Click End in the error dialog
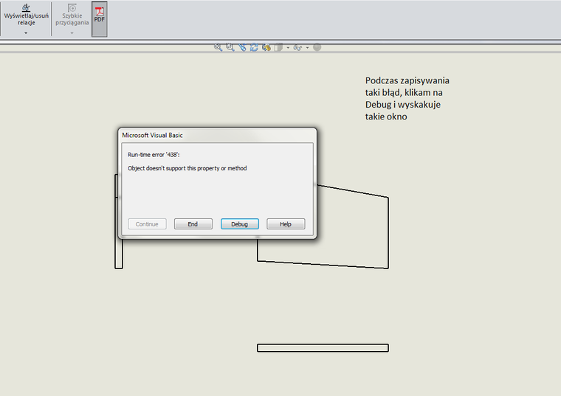The width and height of the screenshot is (561, 396). (193, 224)
